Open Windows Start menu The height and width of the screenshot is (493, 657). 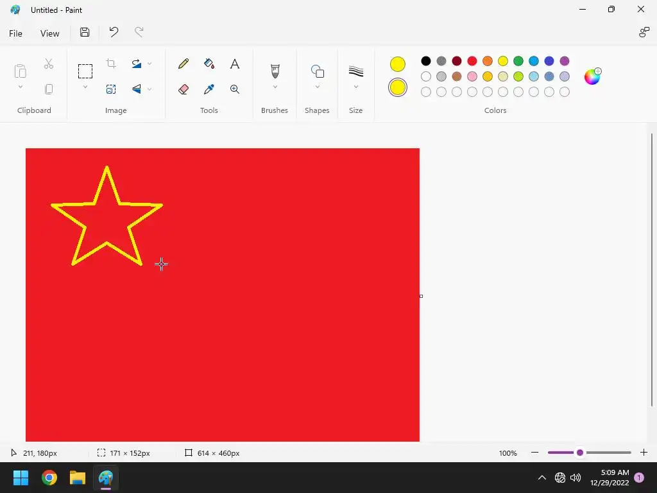(x=21, y=478)
